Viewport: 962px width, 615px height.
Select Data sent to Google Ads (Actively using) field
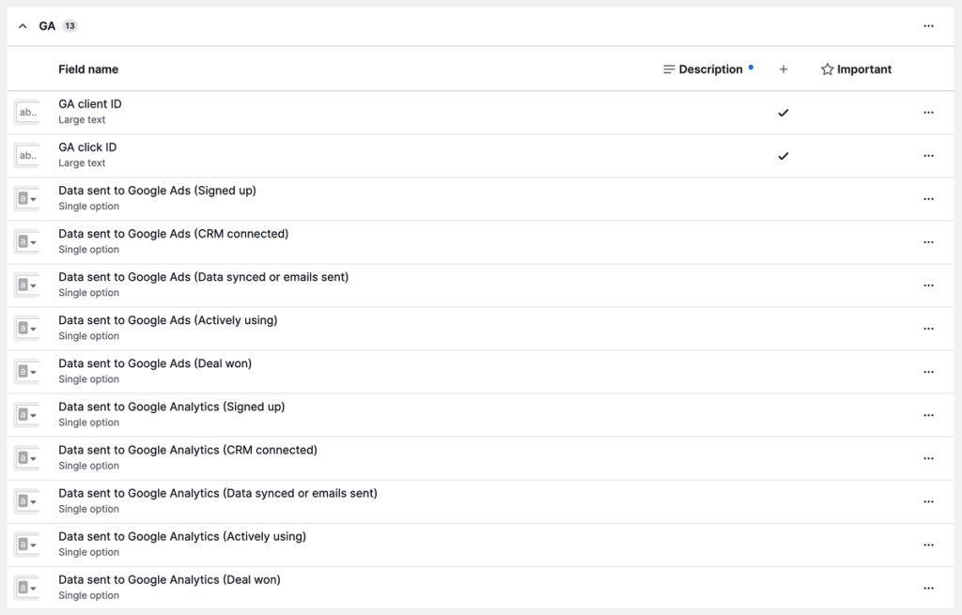coord(167,321)
